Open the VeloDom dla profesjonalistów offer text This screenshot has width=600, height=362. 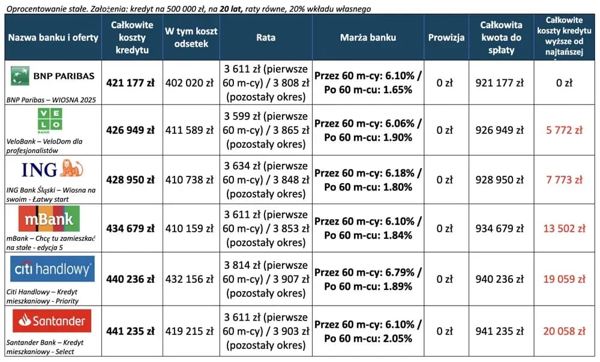tap(44, 145)
